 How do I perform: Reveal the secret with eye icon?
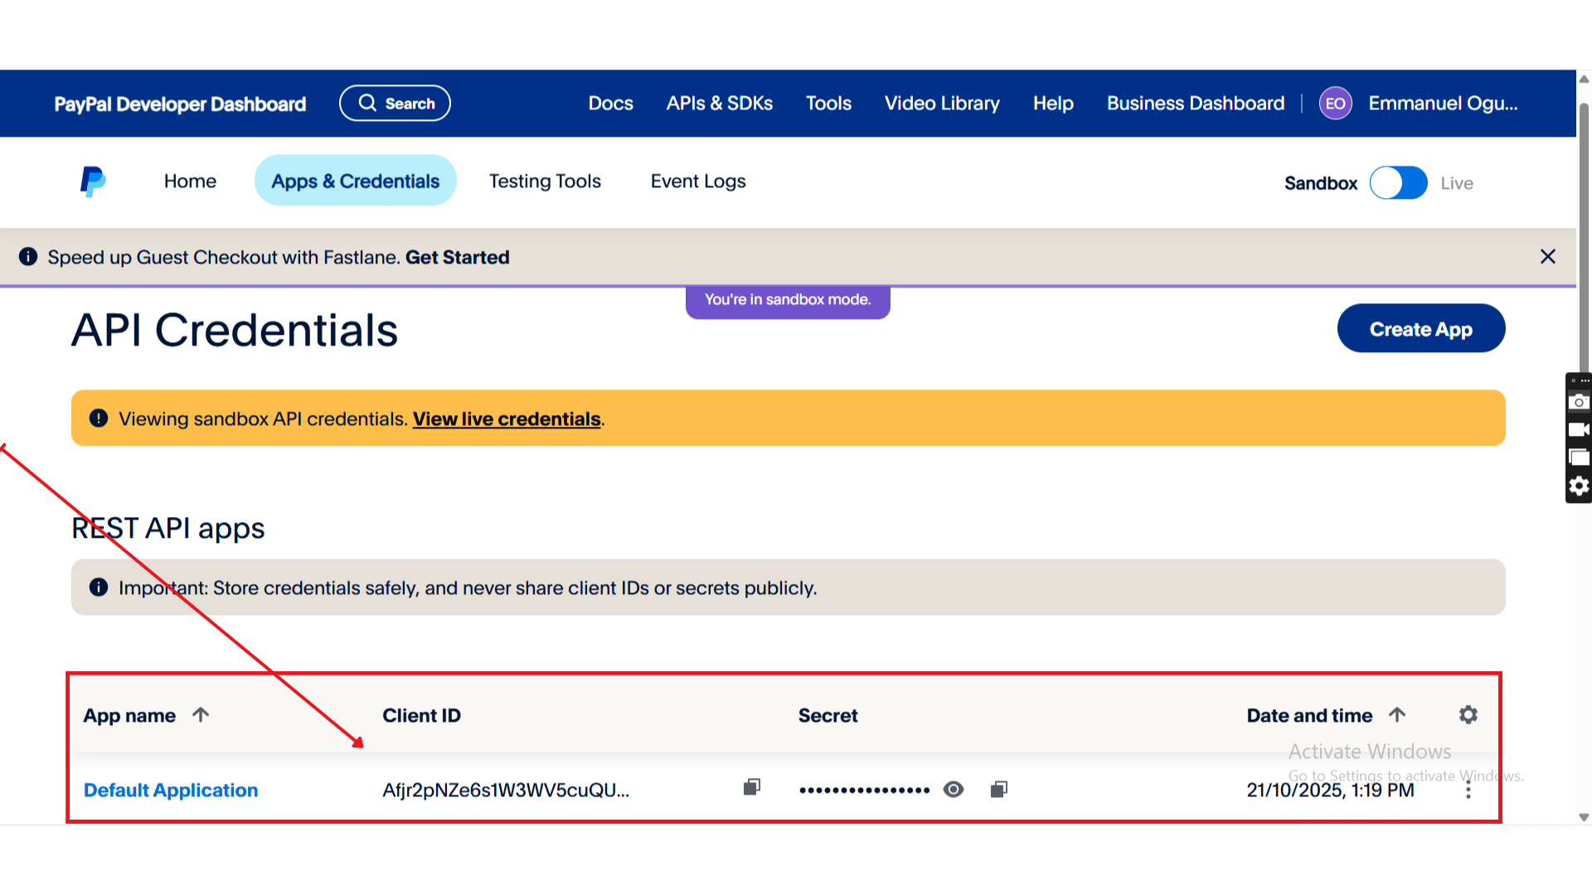coord(954,790)
